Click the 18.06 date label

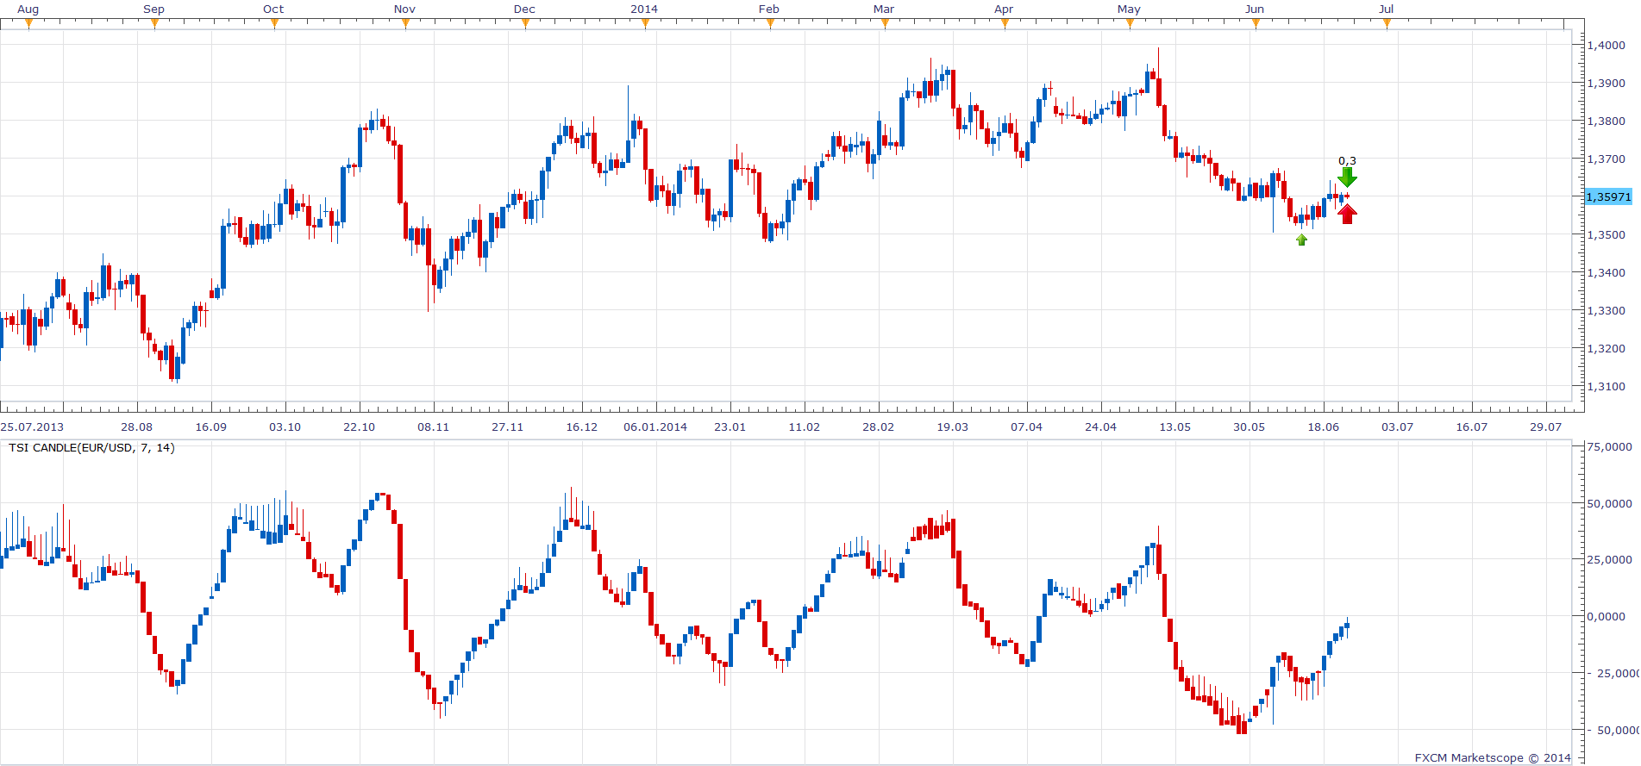pos(1323,427)
